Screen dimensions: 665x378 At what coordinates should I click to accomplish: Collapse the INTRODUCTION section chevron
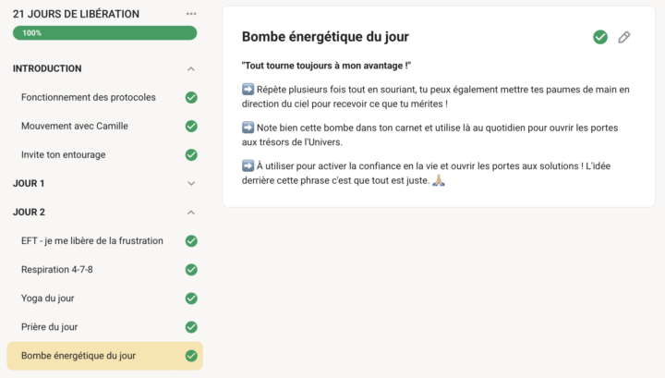pos(191,68)
